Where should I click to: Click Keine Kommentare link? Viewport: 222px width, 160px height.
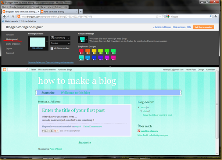tap(93, 127)
